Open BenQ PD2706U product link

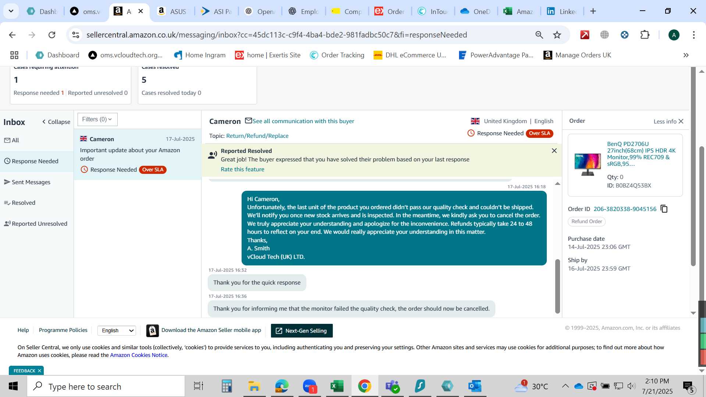click(x=641, y=154)
